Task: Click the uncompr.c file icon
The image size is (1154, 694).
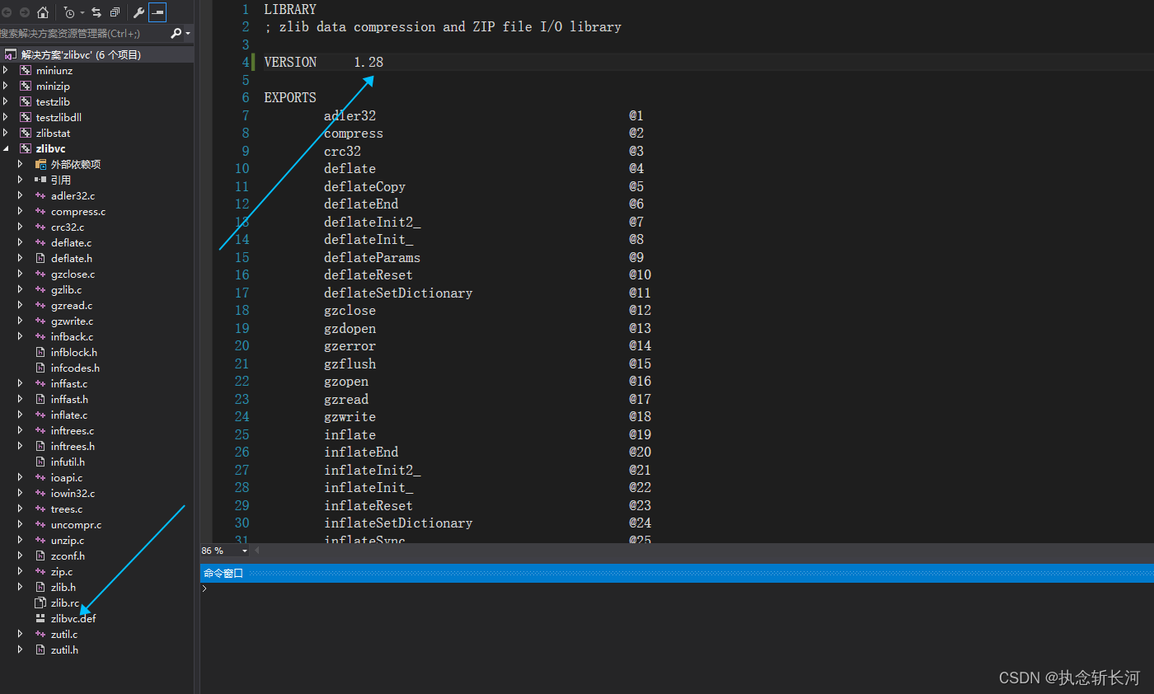Action: tap(40, 524)
